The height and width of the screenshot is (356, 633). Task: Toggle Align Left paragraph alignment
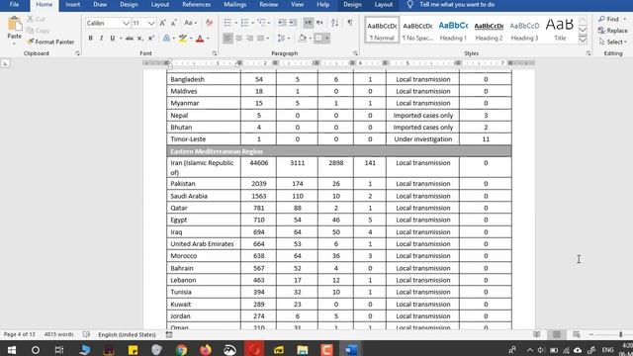tap(227, 39)
